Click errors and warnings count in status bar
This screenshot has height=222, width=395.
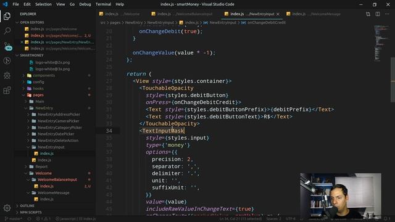[44, 219]
